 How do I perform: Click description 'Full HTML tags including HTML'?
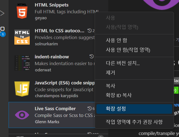tap(66, 12)
